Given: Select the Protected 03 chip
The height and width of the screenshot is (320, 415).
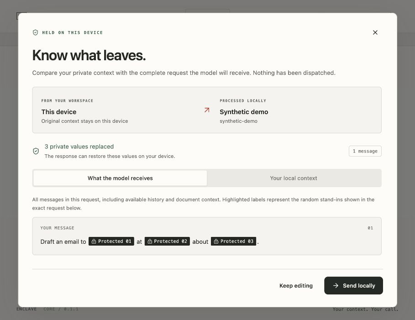Looking at the screenshot, I should coord(233,241).
